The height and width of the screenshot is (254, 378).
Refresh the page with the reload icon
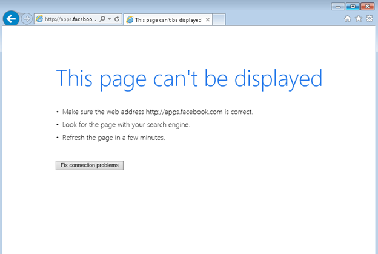pyautogui.click(x=117, y=19)
